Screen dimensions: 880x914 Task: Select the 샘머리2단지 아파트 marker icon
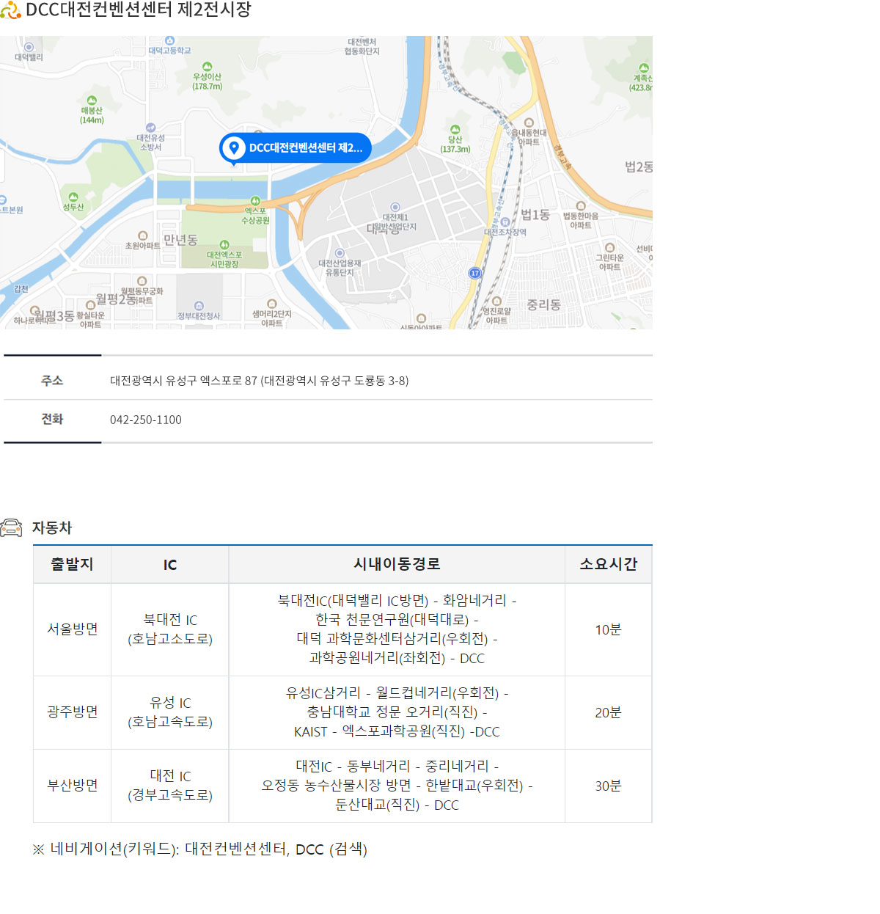272,304
